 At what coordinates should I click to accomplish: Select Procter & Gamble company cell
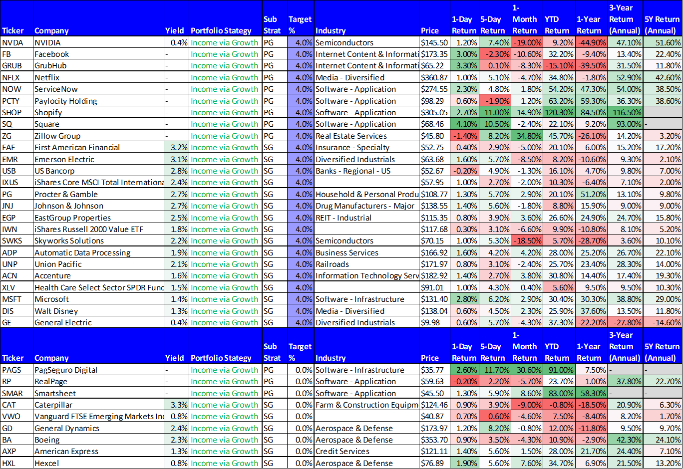pos(98,194)
